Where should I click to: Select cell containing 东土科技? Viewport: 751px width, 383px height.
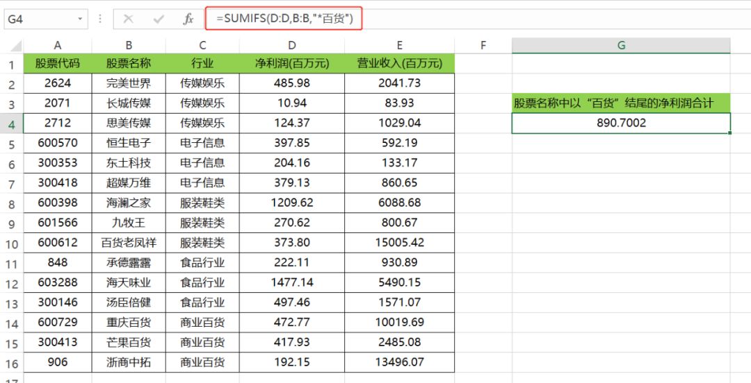click(129, 162)
